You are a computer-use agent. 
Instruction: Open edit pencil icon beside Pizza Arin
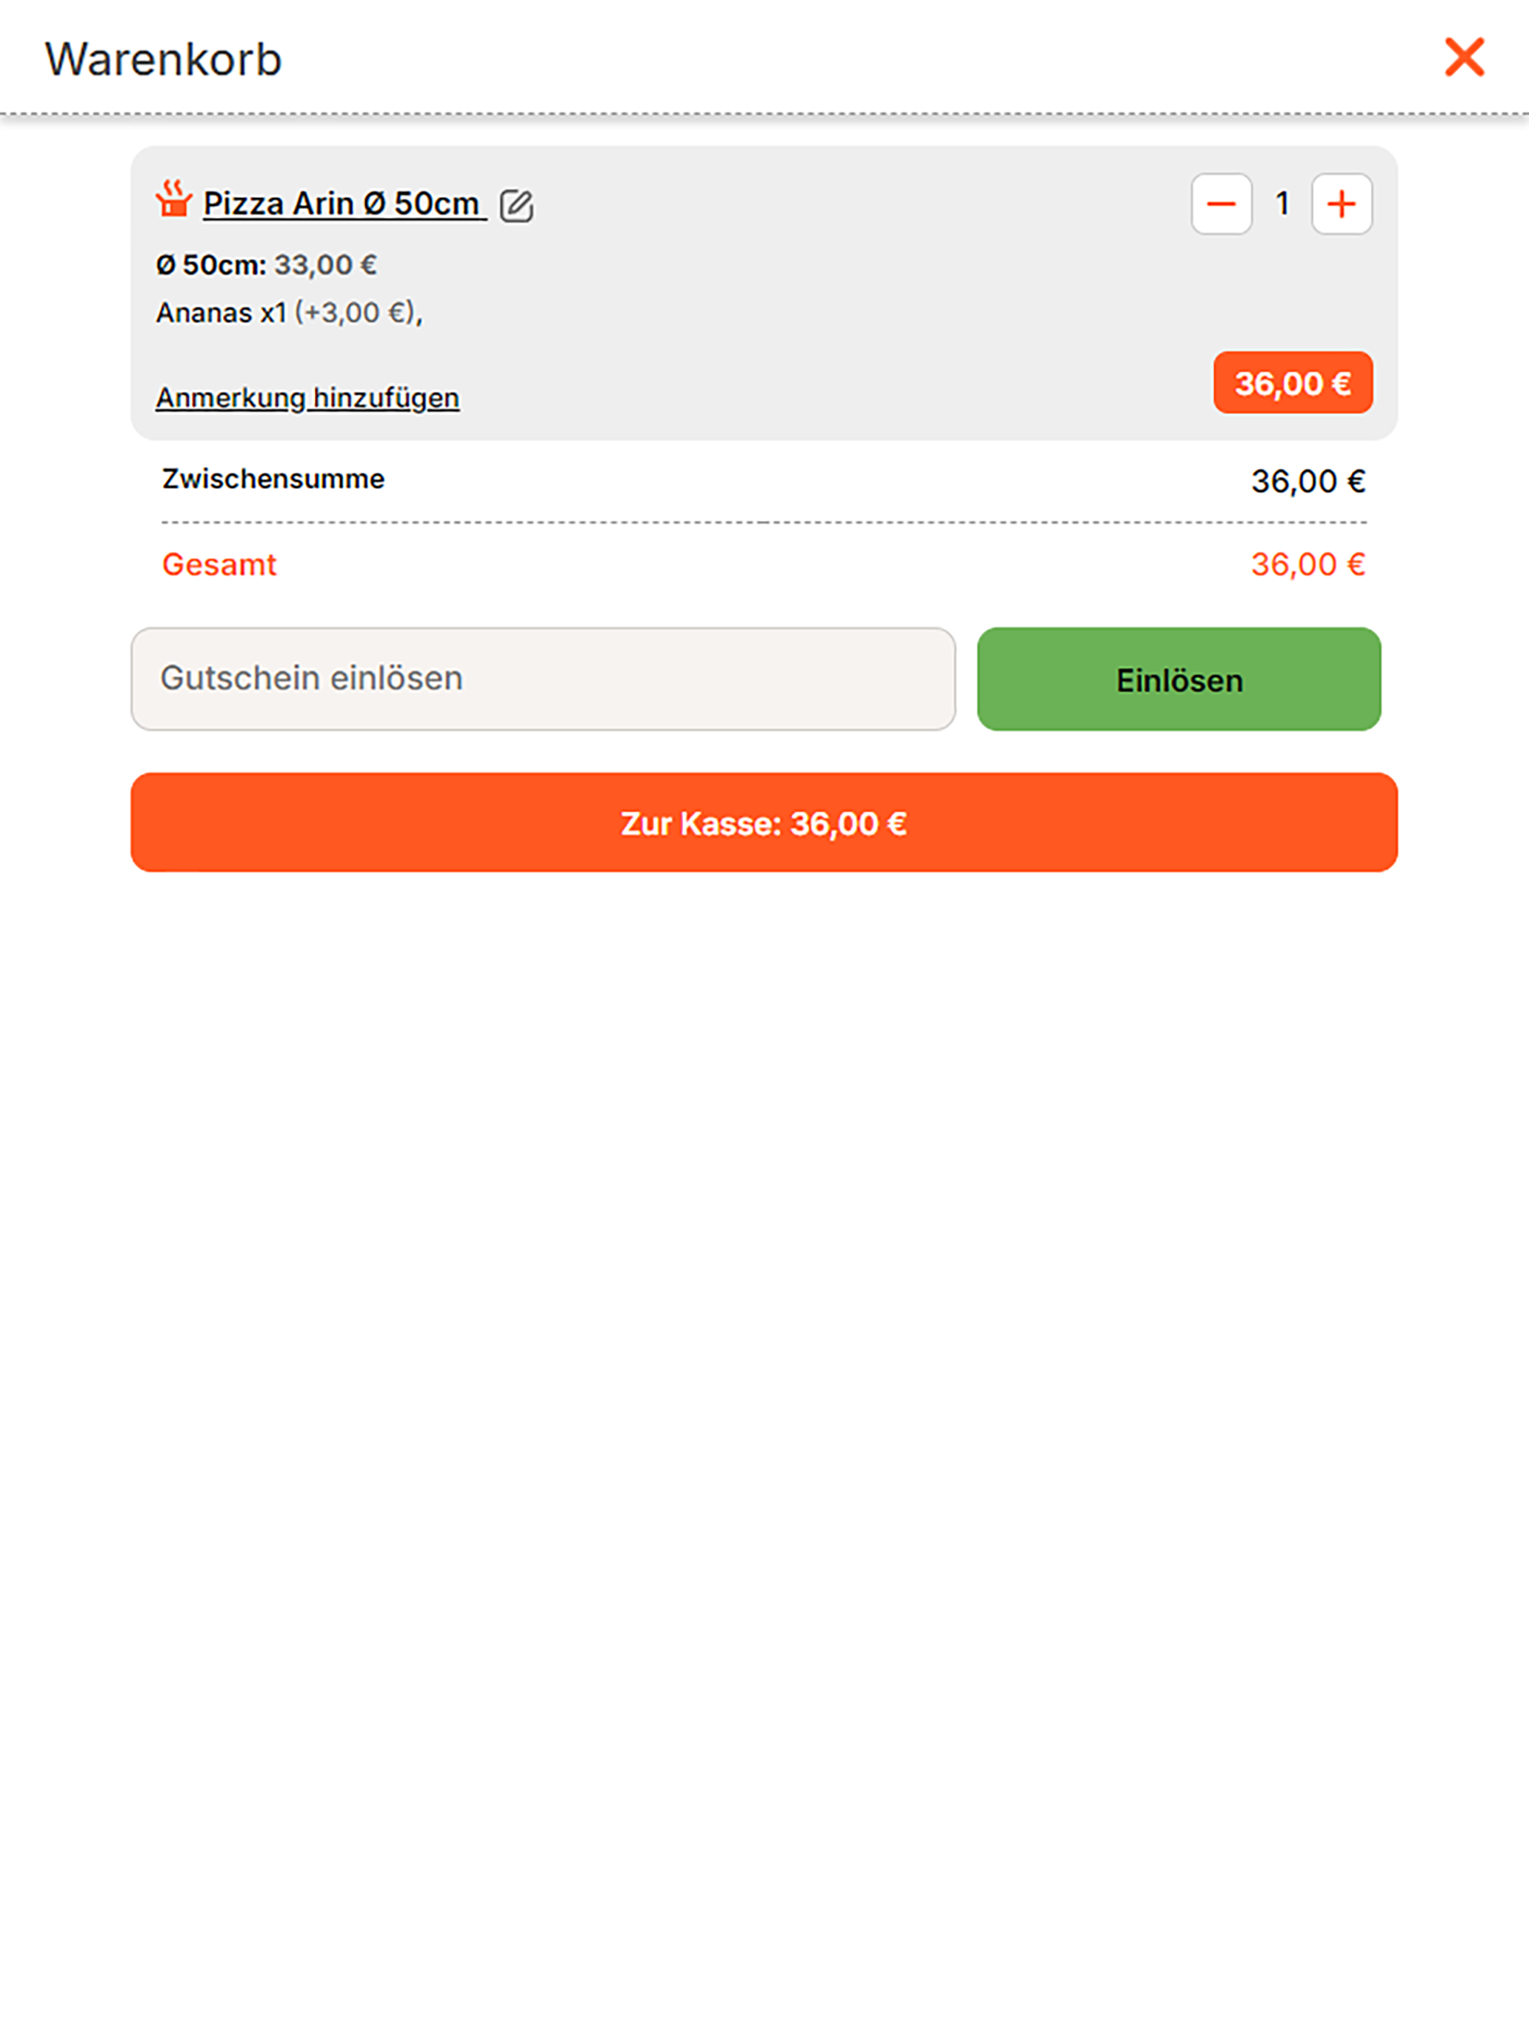coord(516,205)
